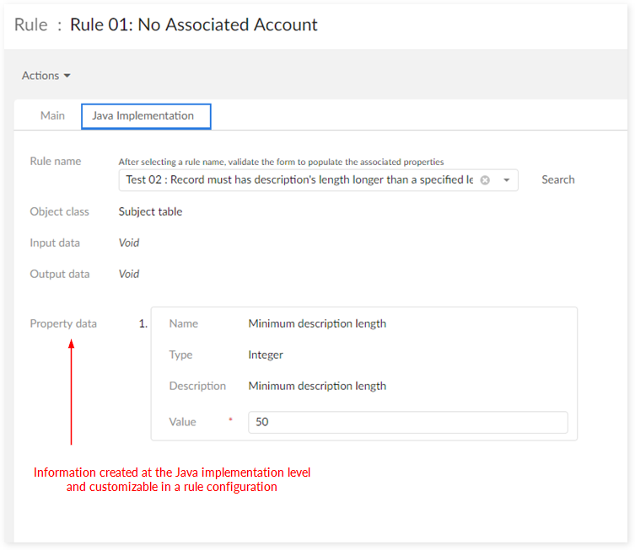Click the Void value beside Input data

coord(129,243)
